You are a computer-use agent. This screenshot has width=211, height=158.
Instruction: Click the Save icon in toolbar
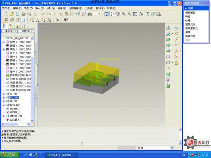pyautogui.click(x=17, y=14)
